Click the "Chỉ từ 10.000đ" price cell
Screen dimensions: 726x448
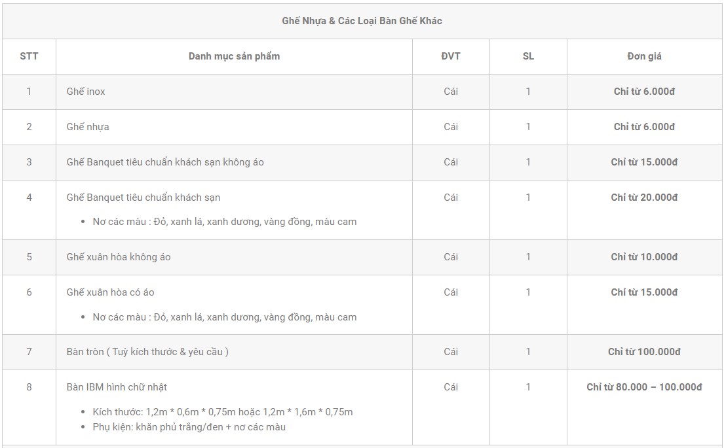[644, 257]
